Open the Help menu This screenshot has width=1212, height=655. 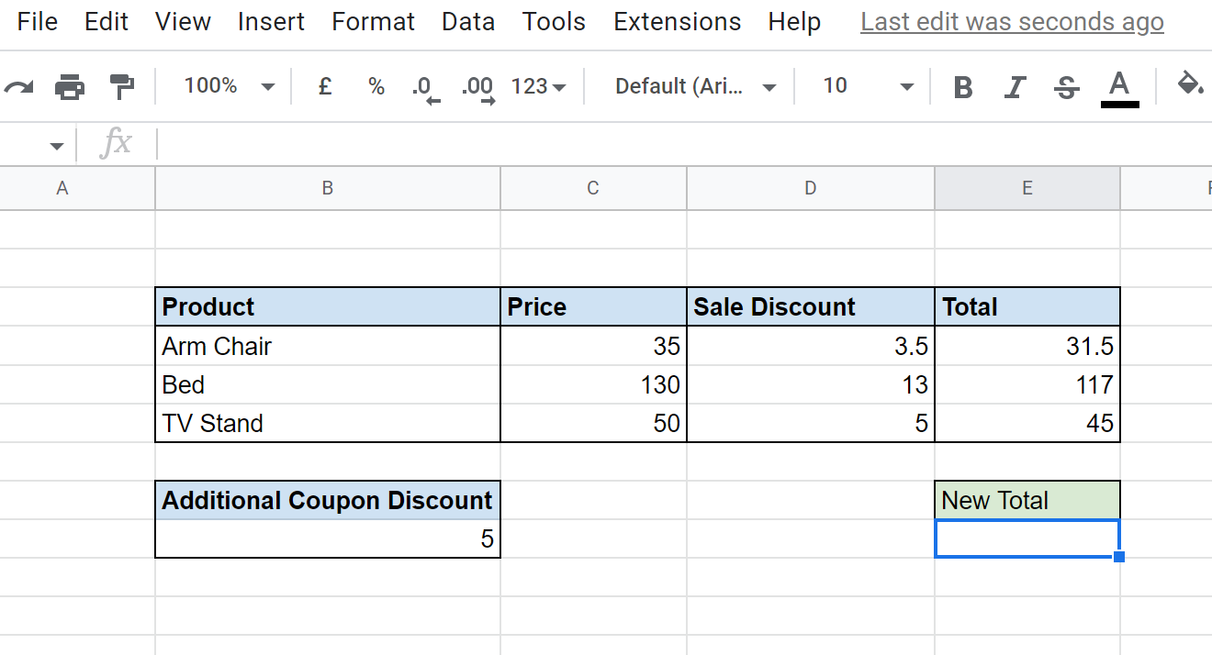point(794,21)
